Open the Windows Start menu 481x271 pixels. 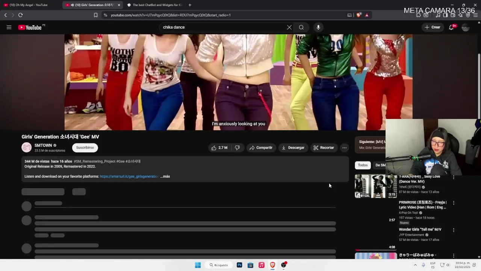tap(198, 265)
